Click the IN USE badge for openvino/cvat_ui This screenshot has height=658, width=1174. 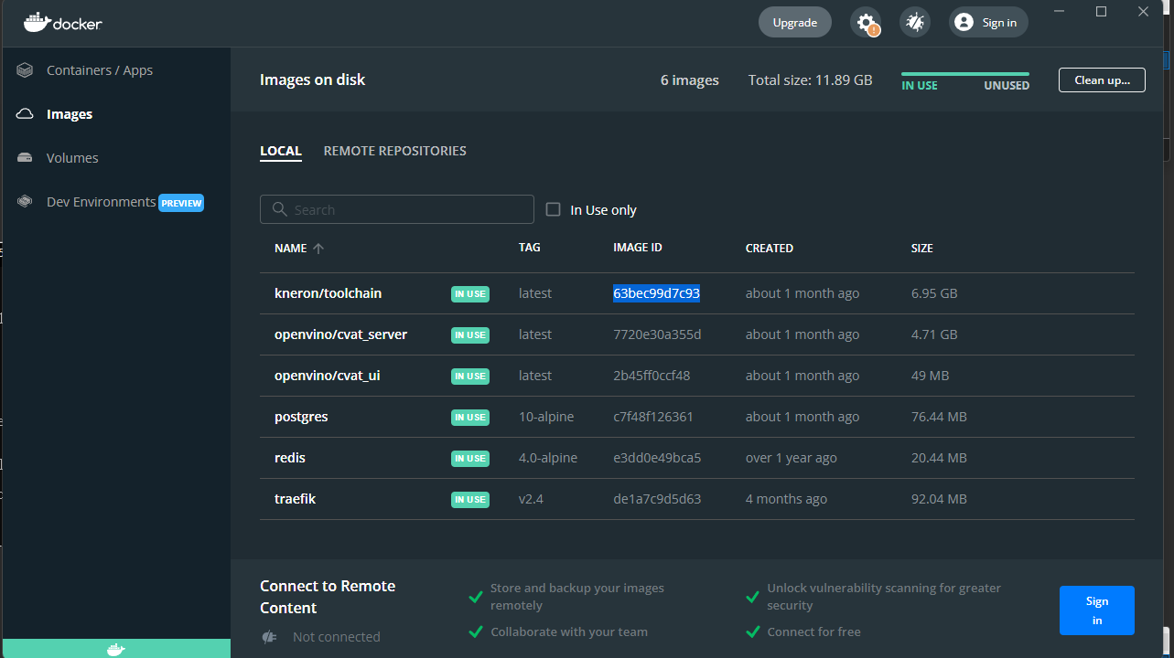click(x=470, y=377)
